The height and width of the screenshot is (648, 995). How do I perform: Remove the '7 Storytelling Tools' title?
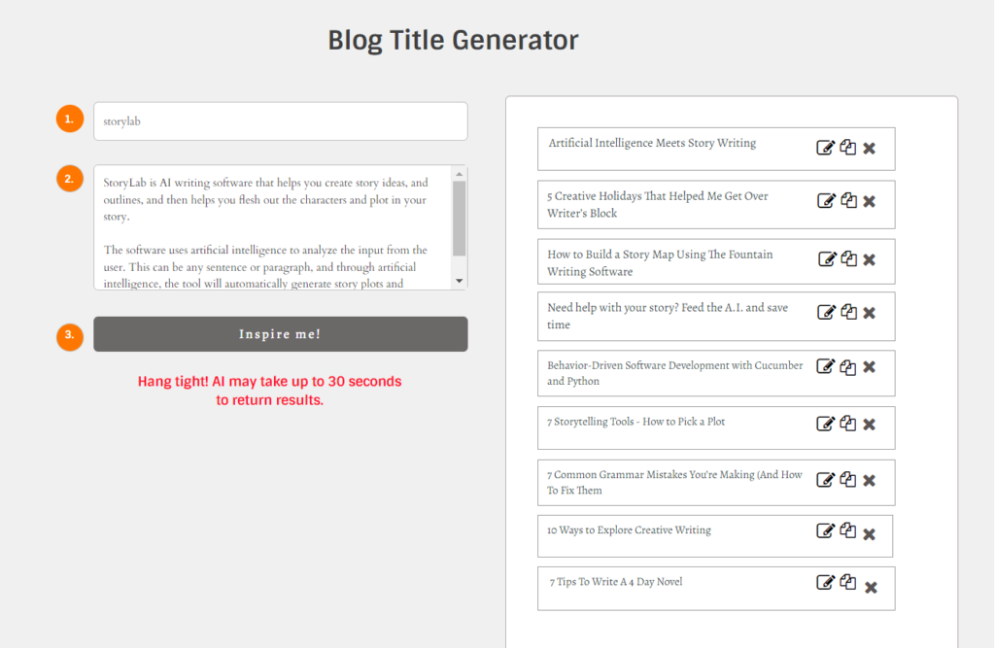[870, 424]
